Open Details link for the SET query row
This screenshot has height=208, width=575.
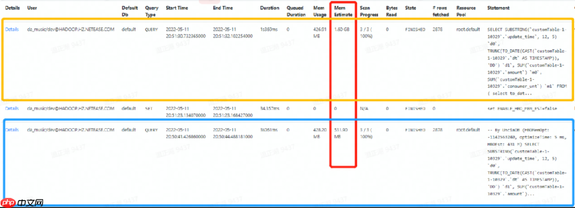tap(12, 109)
